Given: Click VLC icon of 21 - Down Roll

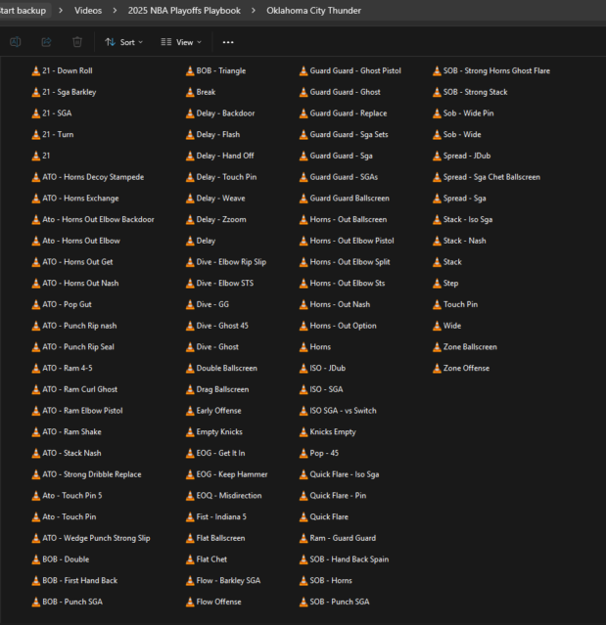Looking at the screenshot, I should 36,71.
